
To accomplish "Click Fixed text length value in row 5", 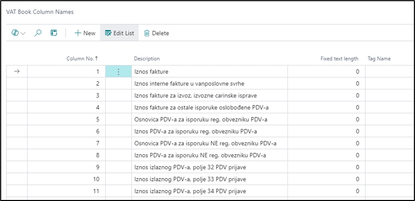I will [x=326, y=119].
